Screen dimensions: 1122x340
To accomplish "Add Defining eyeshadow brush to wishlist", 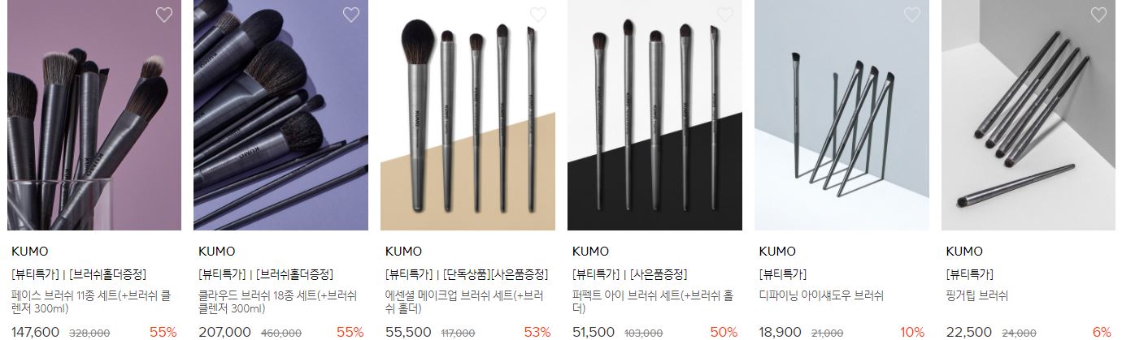I will (x=912, y=15).
